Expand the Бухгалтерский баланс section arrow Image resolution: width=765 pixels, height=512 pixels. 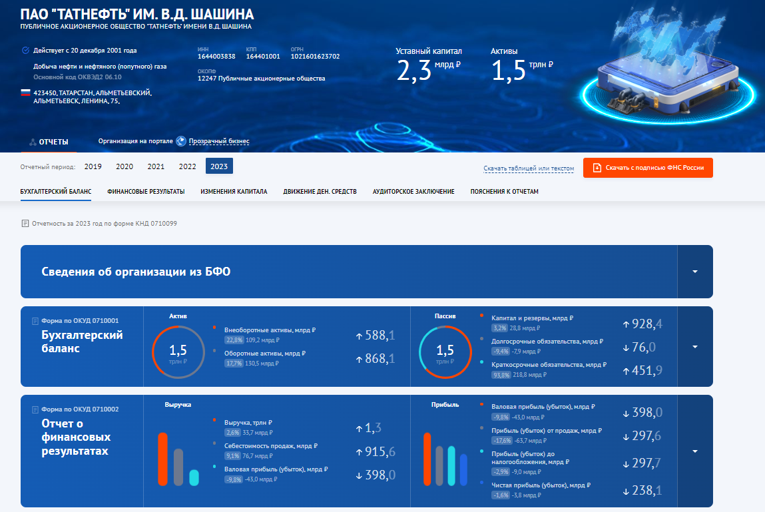coord(694,346)
